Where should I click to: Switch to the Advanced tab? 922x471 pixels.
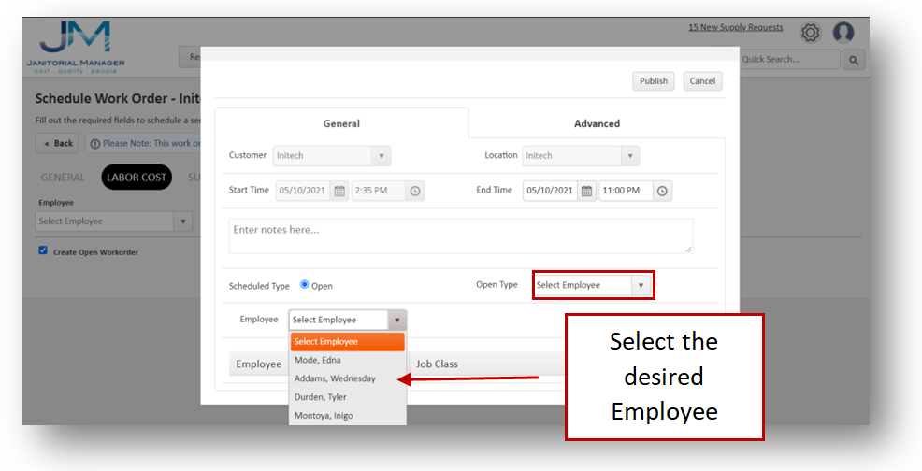coord(596,123)
